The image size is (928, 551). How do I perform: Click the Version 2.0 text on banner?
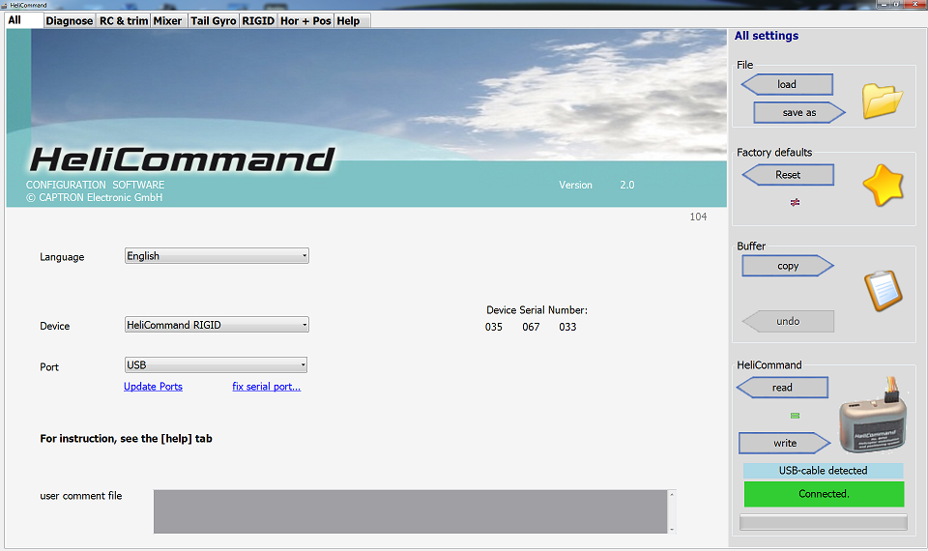click(596, 185)
